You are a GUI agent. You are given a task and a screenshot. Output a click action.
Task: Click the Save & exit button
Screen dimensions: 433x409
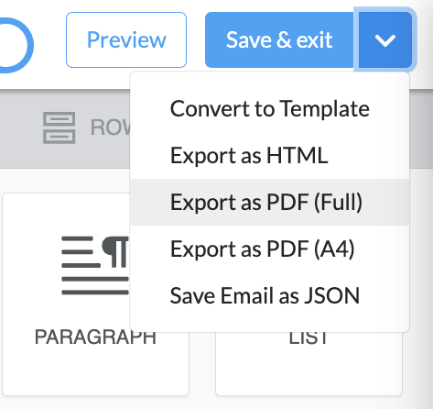(279, 40)
